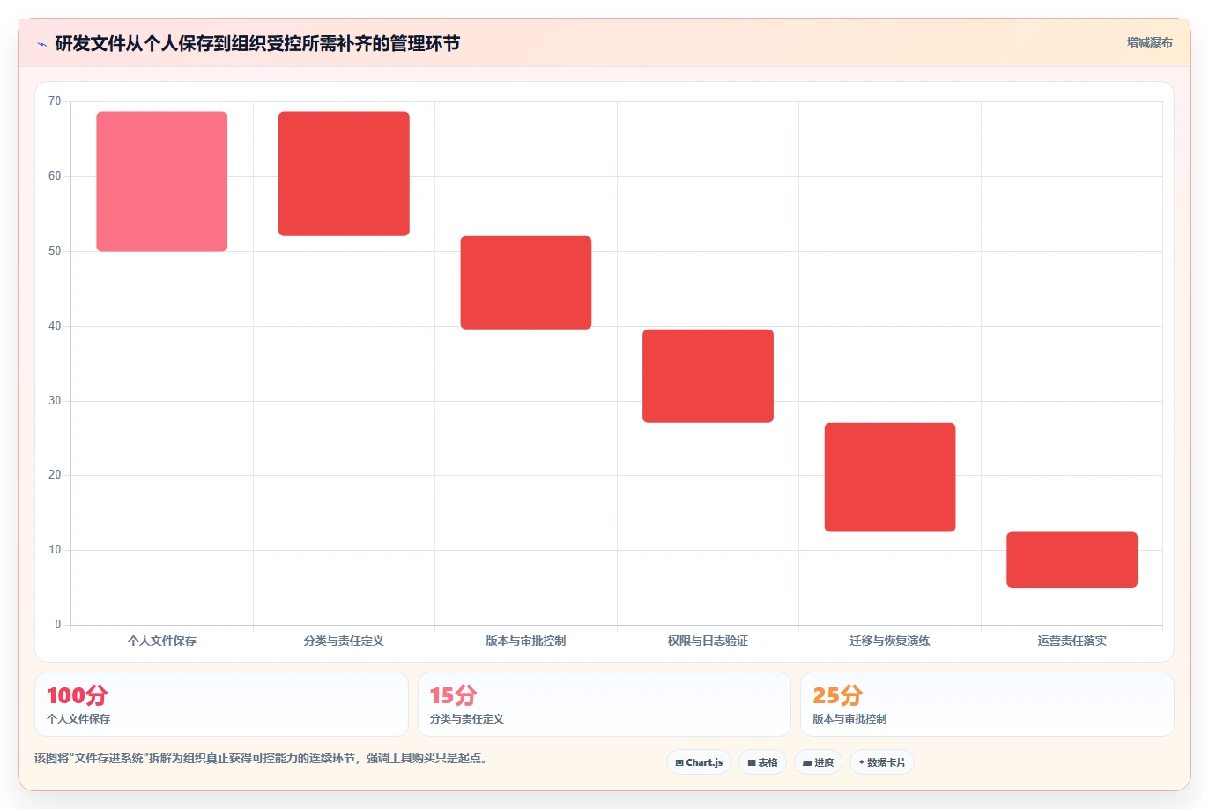Image resolution: width=1209 pixels, height=809 pixels.
Task: Click the 进度 tag chip
Action: (x=819, y=762)
